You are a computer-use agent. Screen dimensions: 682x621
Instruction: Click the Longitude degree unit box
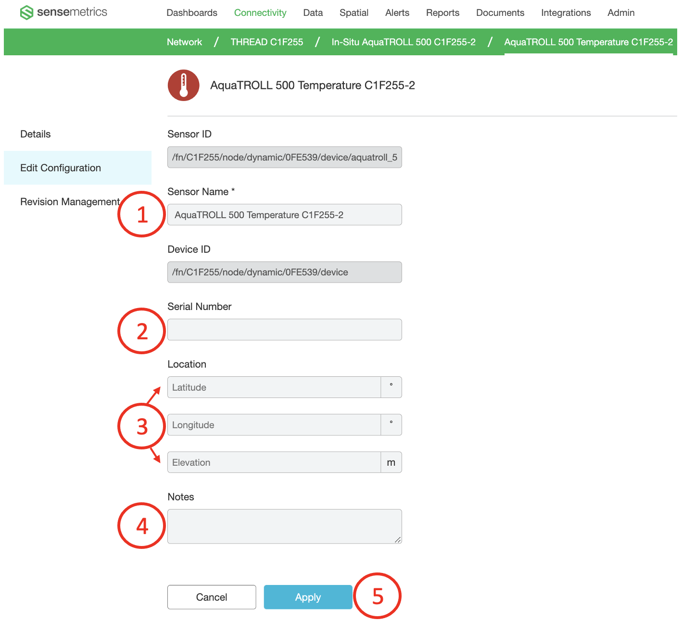click(392, 425)
